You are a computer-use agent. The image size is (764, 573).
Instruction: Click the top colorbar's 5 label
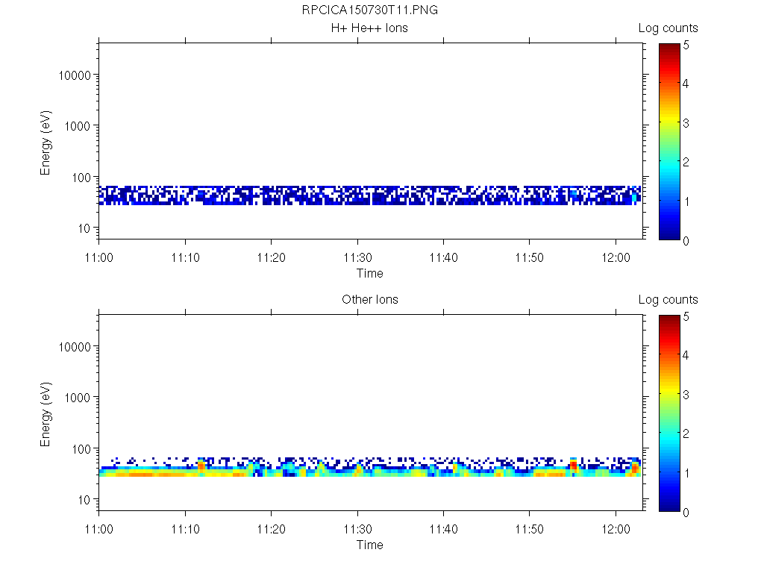click(686, 46)
